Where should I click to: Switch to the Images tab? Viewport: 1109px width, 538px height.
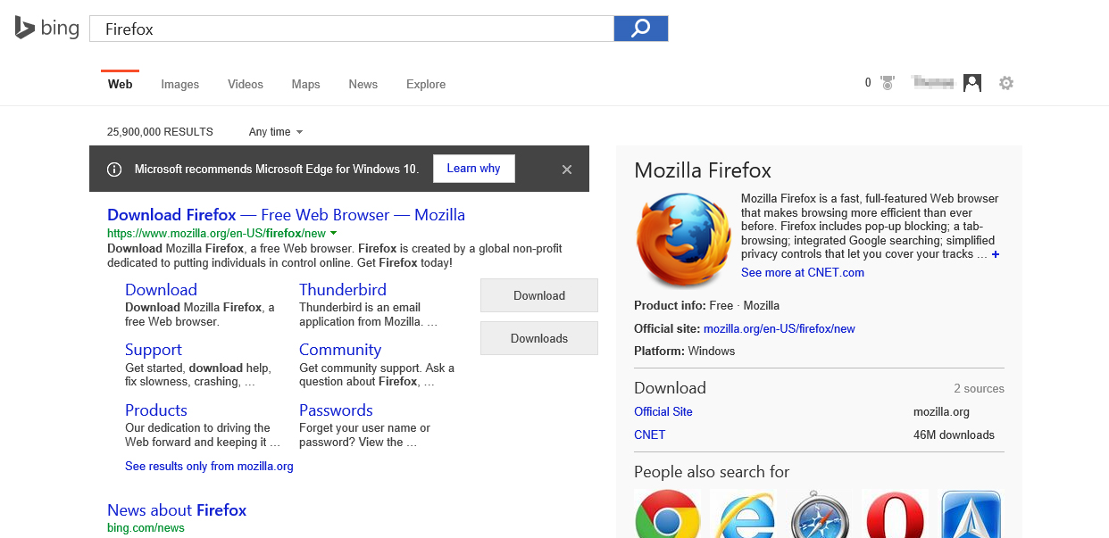pyautogui.click(x=180, y=84)
